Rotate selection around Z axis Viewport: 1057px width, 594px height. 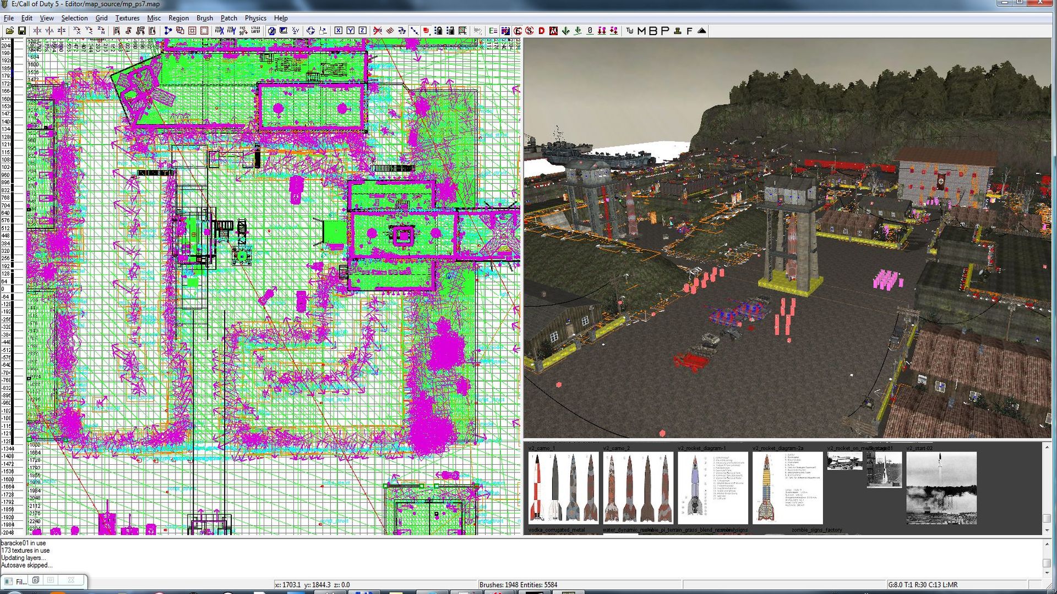coord(101,31)
